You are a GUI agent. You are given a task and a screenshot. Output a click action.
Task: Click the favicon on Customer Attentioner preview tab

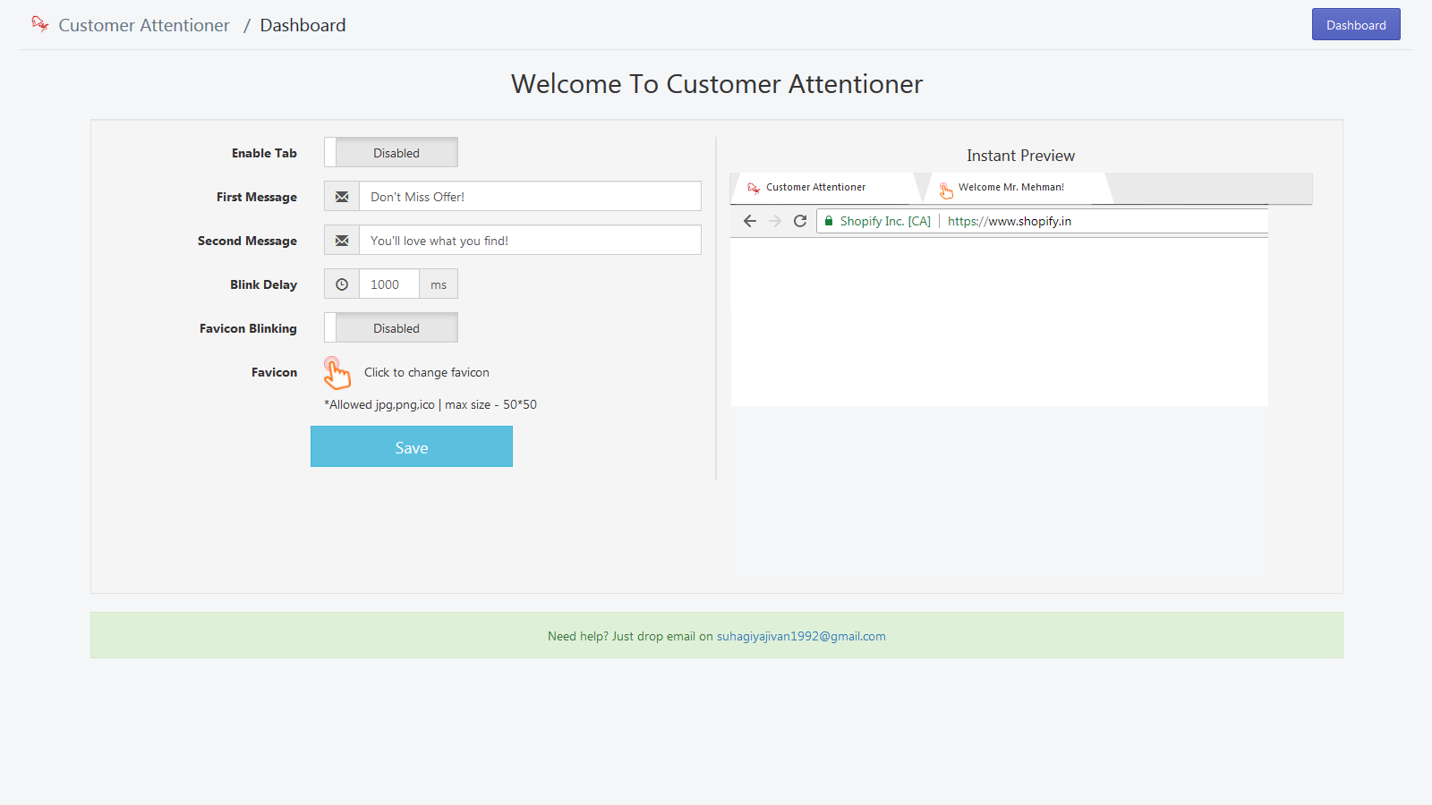[x=754, y=188]
